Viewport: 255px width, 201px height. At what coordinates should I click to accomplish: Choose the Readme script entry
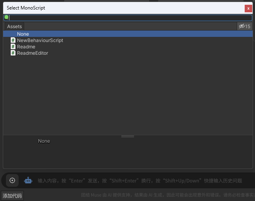tap(26, 47)
